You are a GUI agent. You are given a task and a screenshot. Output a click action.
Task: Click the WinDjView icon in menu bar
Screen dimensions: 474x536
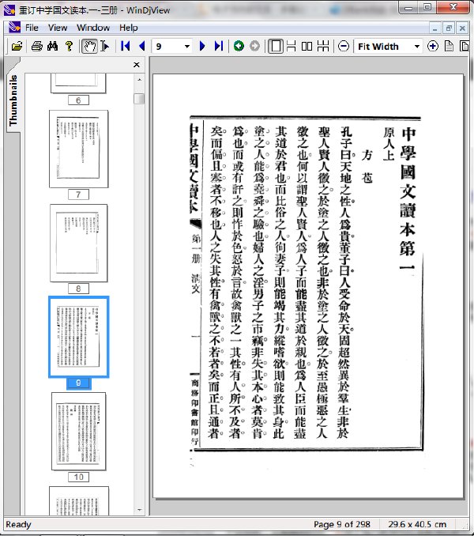[x=14, y=28]
